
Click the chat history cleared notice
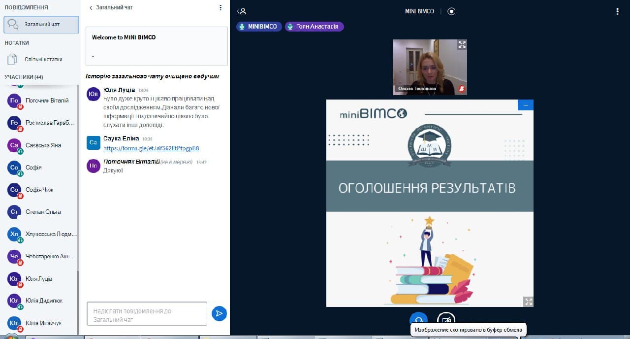pyautogui.click(x=153, y=76)
